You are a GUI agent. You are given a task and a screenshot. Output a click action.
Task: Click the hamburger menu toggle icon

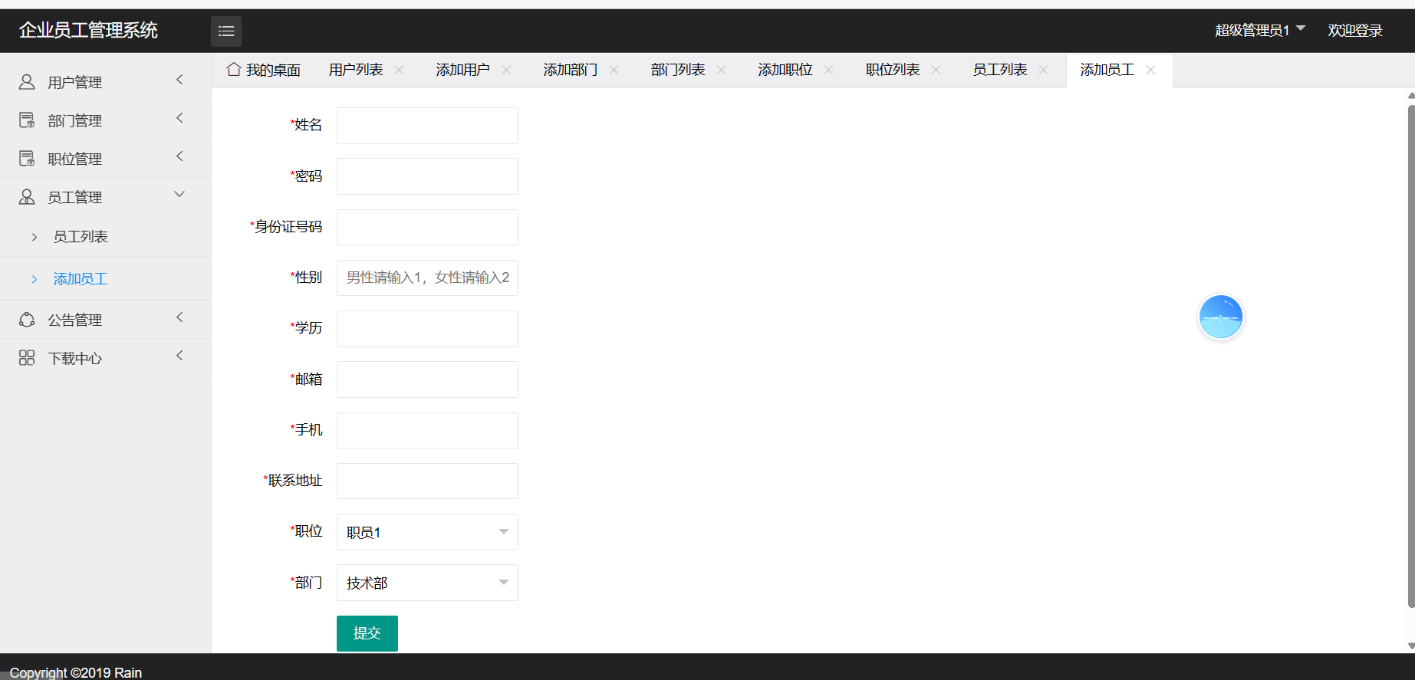point(225,31)
